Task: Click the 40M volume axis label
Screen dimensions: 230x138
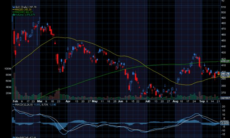Action: (8, 87)
